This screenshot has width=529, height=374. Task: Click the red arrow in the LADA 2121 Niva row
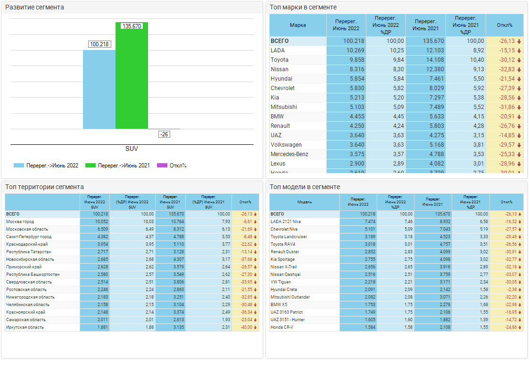[x=520, y=222]
